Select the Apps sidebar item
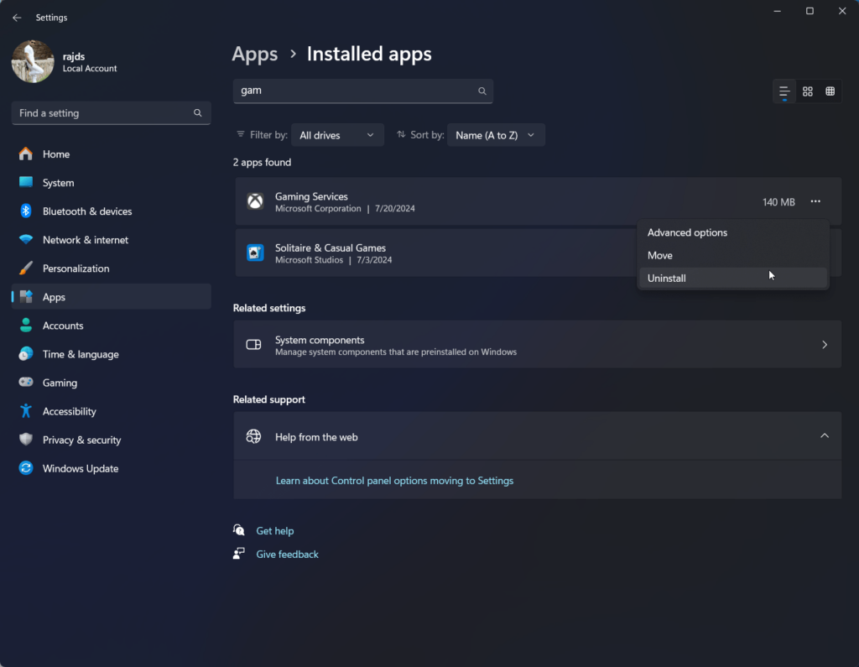This screenshot has height=667, width=859. pos(112,296)
